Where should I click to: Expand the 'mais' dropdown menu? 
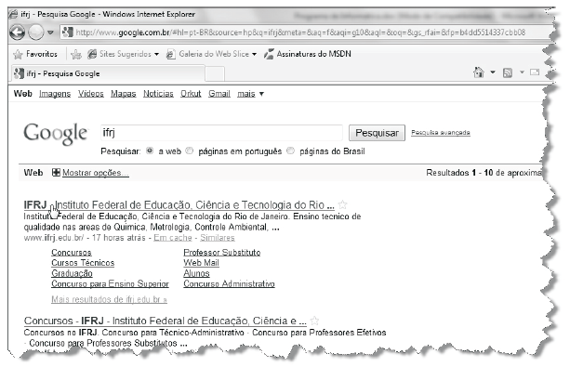[x=250, y=94]
